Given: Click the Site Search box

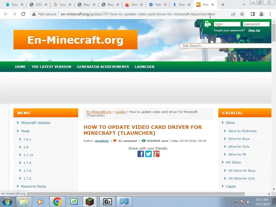Looking at the screenshot, I should point(226,46).
